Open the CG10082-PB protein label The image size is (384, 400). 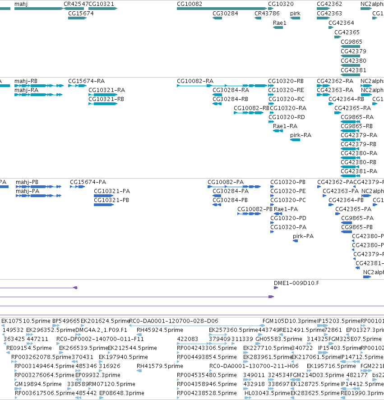coord(255,209)
